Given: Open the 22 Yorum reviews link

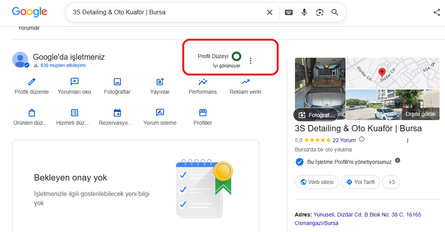Looking at the screenshot, I should tap(344, 140).
